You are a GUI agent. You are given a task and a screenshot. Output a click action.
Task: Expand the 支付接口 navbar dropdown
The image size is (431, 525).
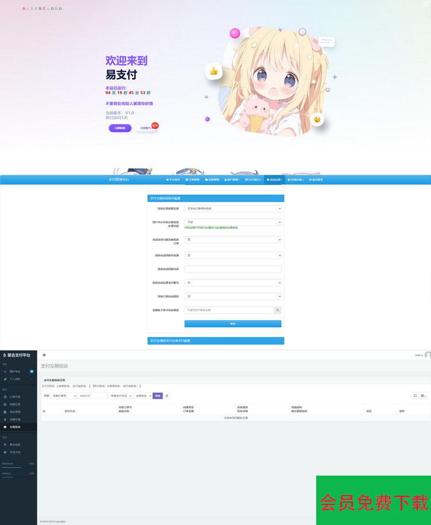[253, 180]
